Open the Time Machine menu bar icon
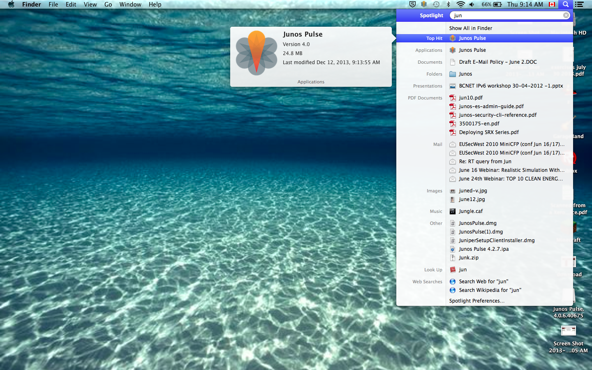The width and height of the screenshot is (592, 370). [436, 5]
